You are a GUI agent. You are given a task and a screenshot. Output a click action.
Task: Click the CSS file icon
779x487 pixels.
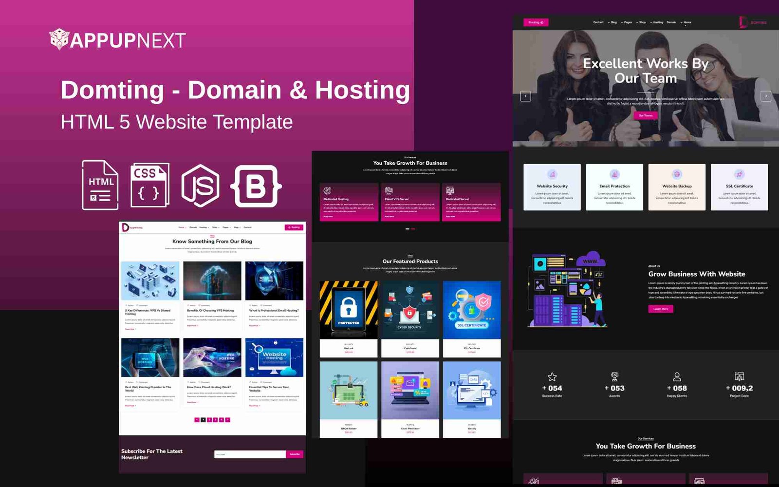[x=150, y=185]
